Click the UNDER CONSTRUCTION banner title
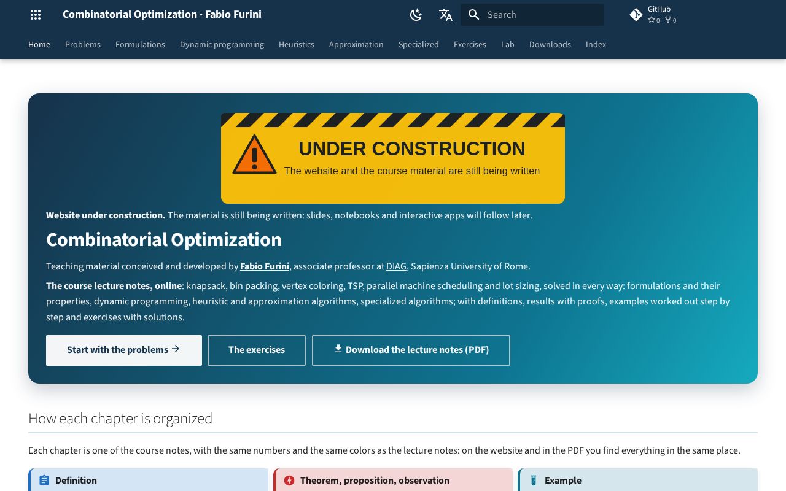 (x=412, y=149)
